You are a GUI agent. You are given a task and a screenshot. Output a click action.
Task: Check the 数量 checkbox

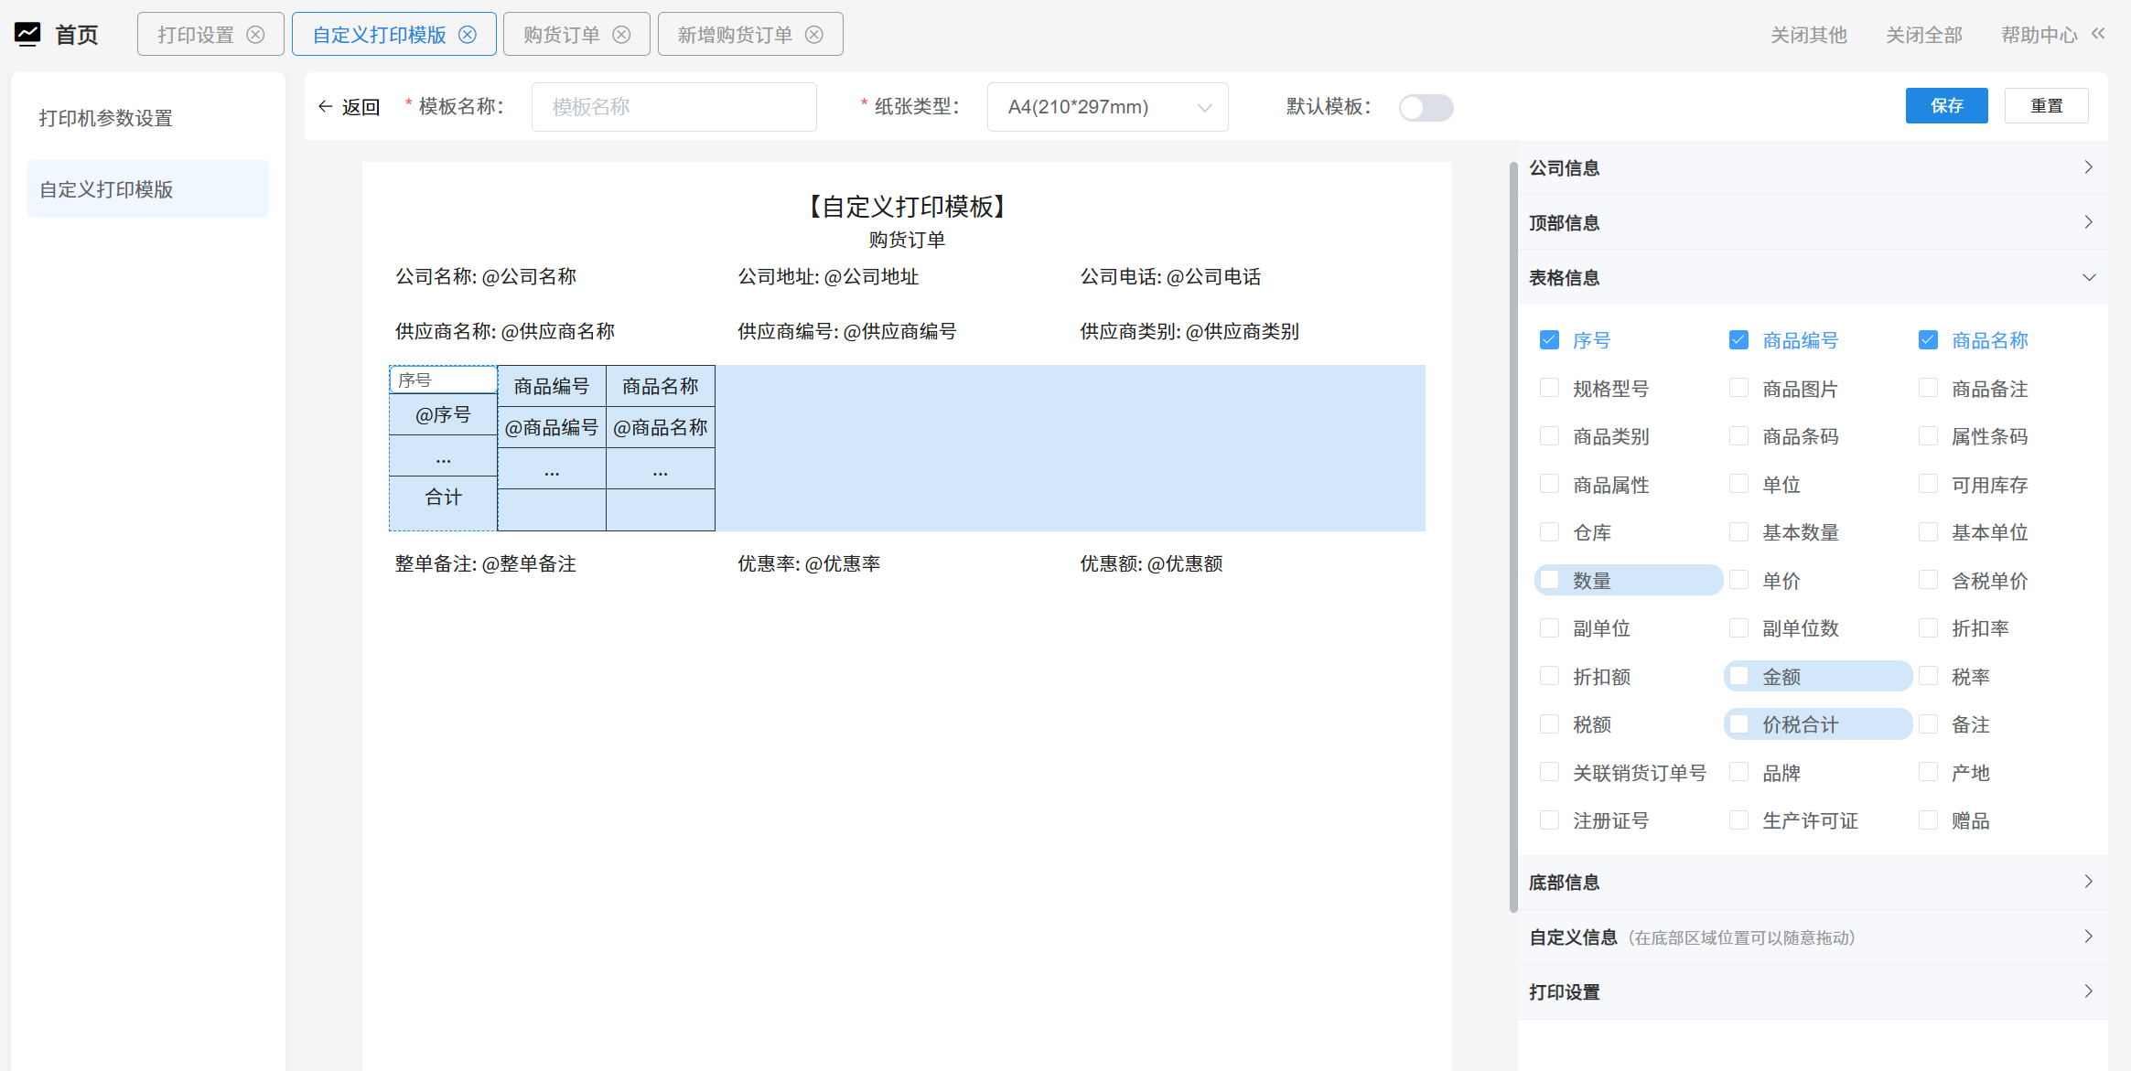click(1549, 580)
